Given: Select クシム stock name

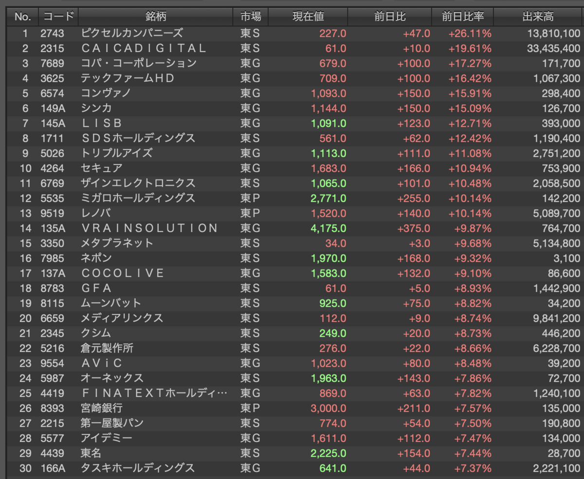Looking at the screenshot, I should tap(96, 333).
